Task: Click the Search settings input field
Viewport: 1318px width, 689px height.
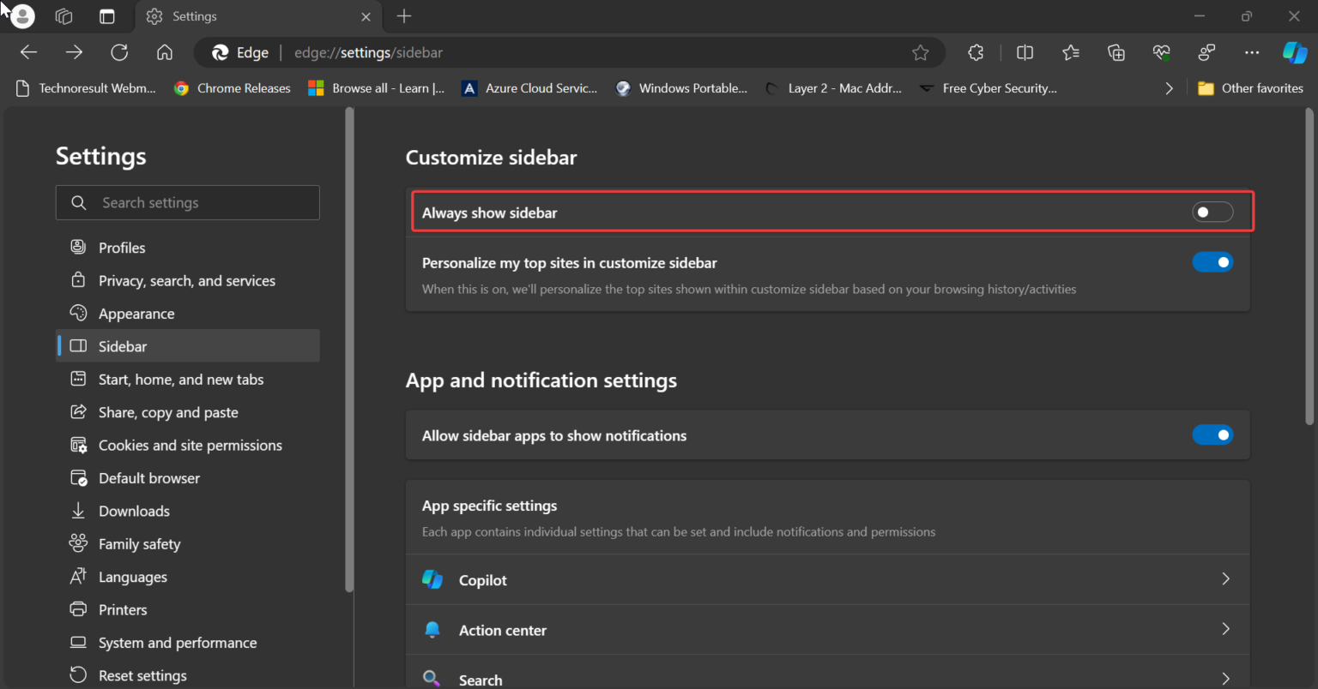Action: click(187, 202)
